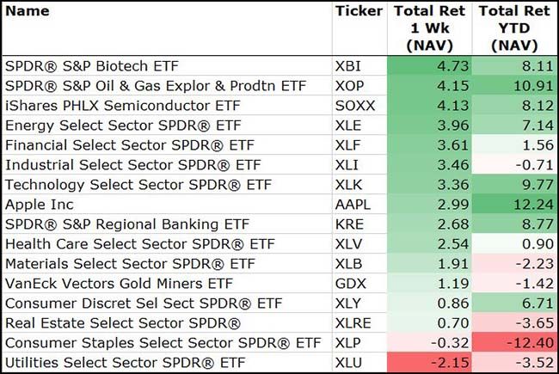This screenshot has height=374, width=559.
Task: Select the Total Ret YTD header
Action: 515,28
